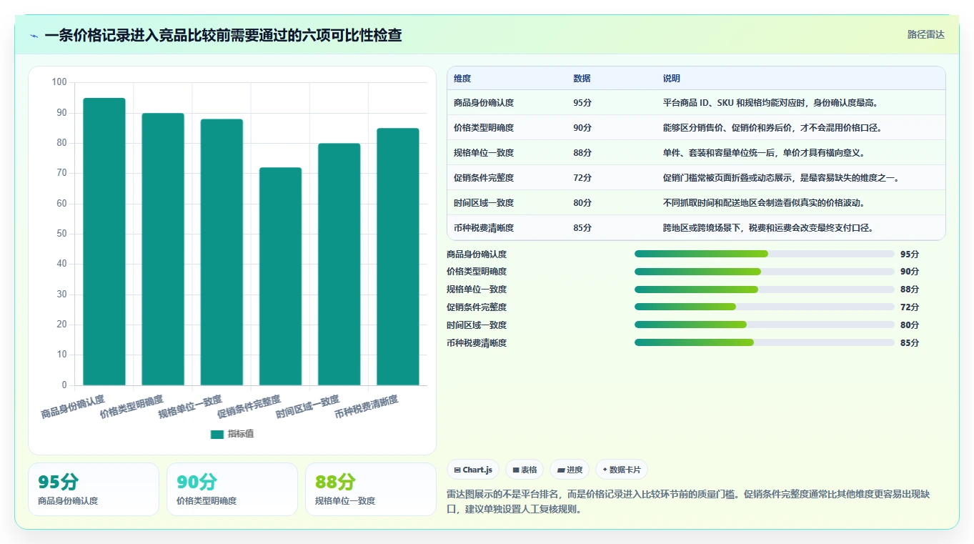Click the 币种税费清晰度 bar in the chart
Screen dimensions: 974x544
point(398,257)
